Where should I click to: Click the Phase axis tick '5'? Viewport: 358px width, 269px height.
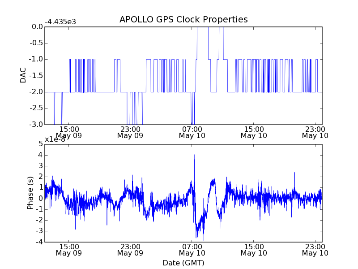[x=41, y=144]
